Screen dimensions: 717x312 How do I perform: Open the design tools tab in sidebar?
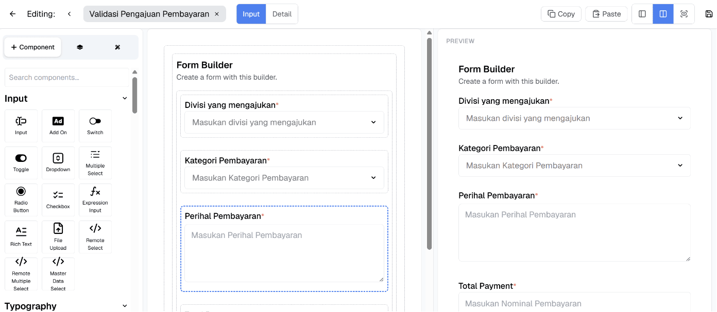coord(117,47)
